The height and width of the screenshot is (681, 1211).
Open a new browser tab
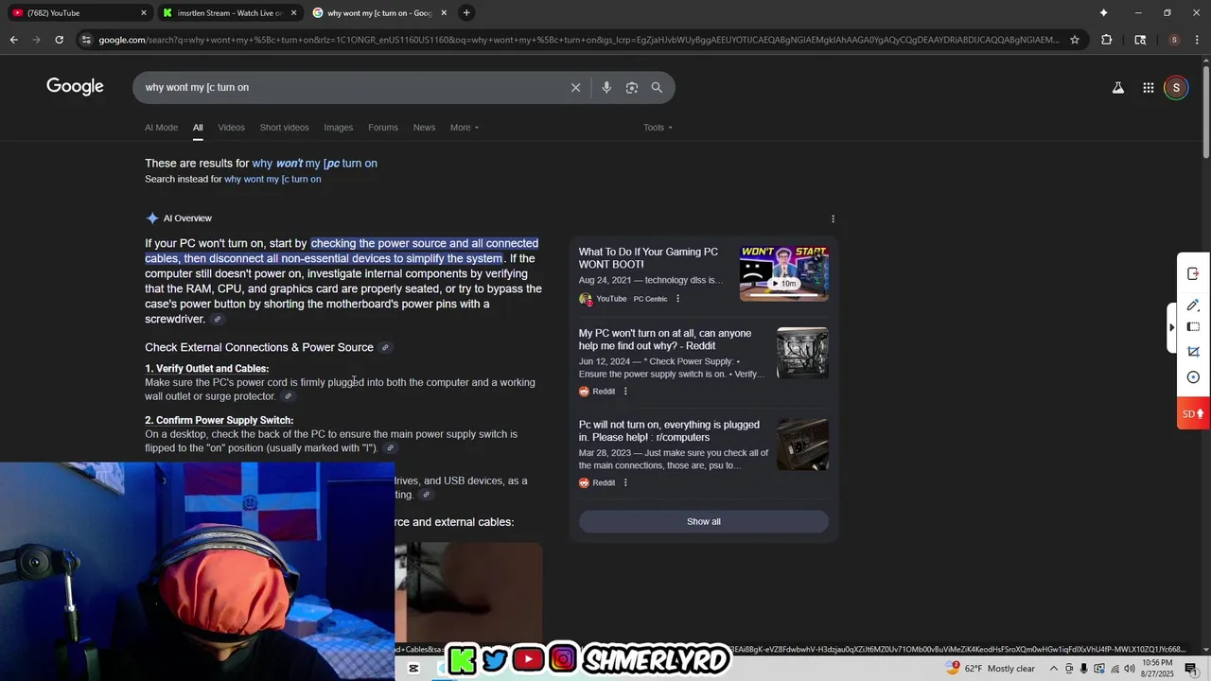(x=466, y=13)
